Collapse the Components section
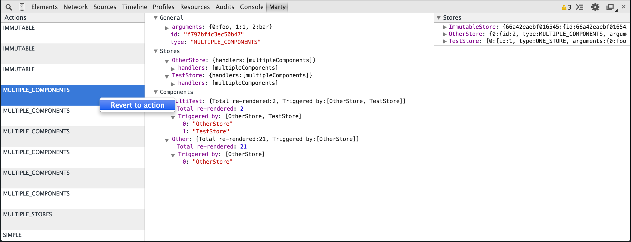This screenshot has height=242, width=631. [x=156, y=92]
